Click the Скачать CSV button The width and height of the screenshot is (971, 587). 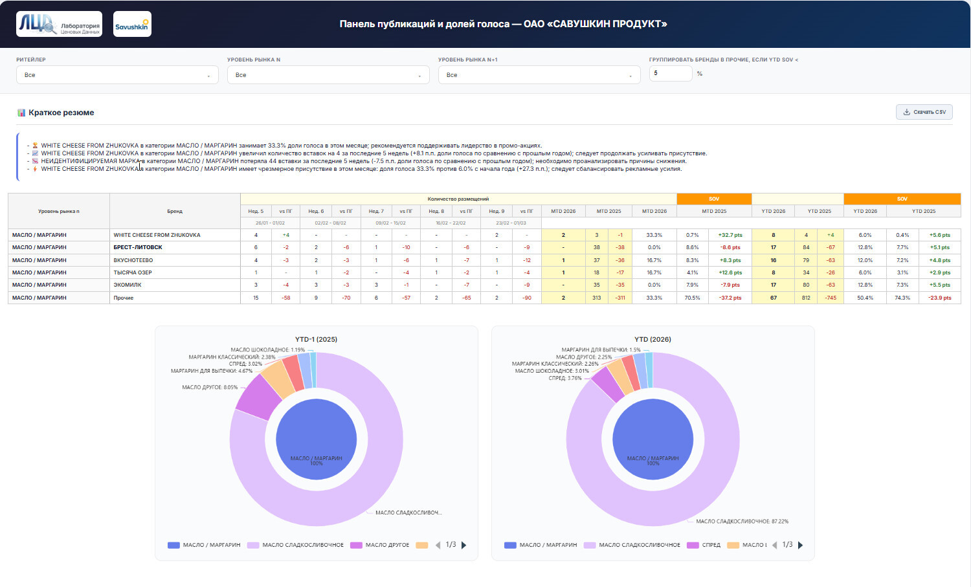[924, 111]
